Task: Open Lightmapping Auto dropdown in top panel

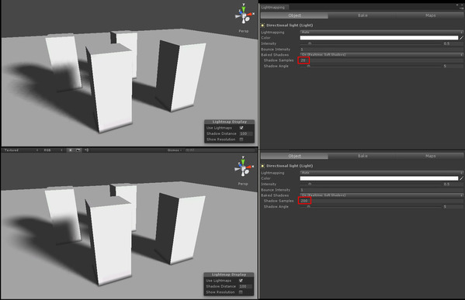Action: click(381, 32)
